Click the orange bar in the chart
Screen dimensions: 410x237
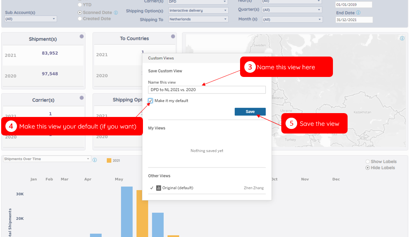point(142,214)
